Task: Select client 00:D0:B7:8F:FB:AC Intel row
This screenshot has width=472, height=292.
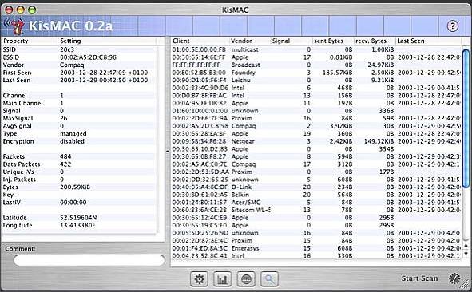Action: click(316, 95)
